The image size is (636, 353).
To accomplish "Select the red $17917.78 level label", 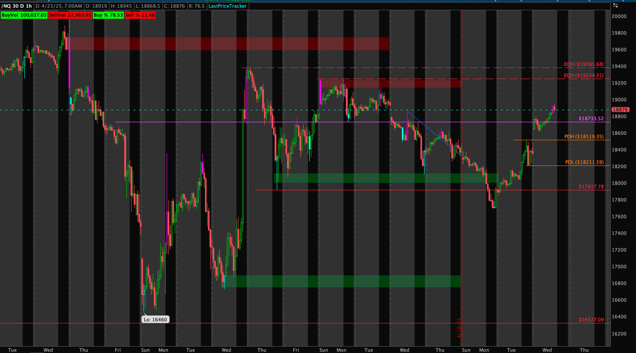I will click(591, 187).
